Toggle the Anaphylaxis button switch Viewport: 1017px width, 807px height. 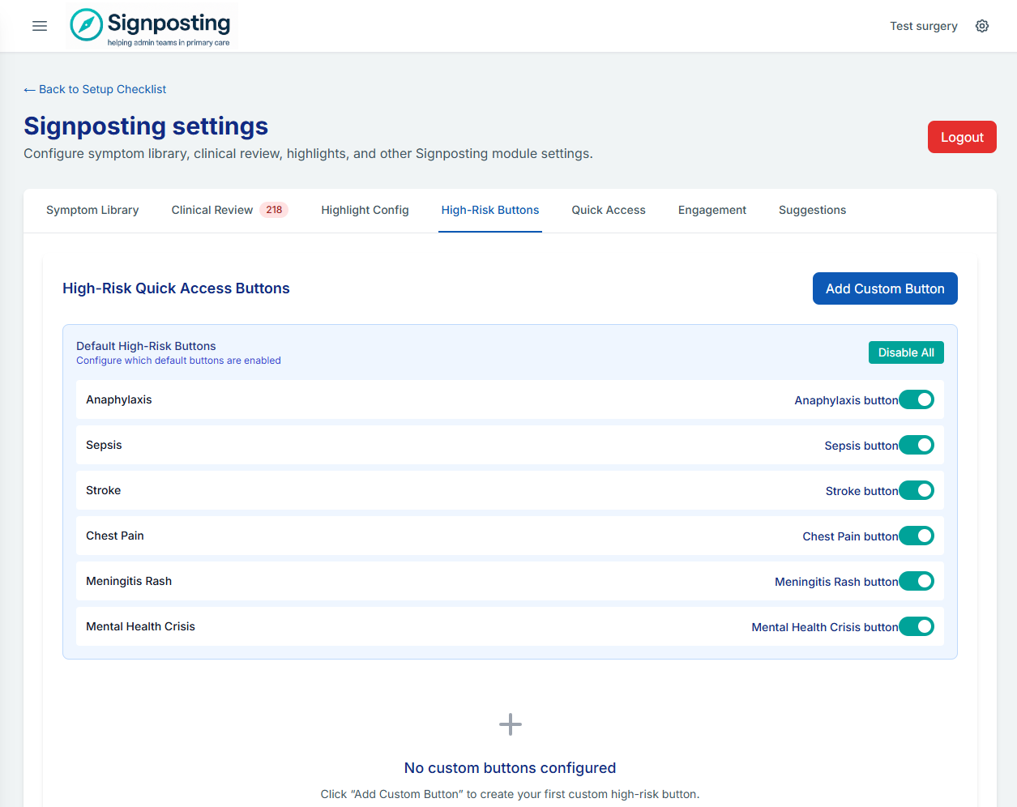pyautogui.click(x=917, y=399)
